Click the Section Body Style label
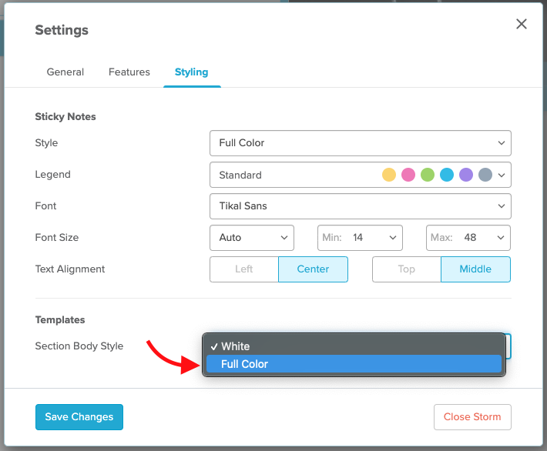The image size is (547, 451). click(79, 346)
